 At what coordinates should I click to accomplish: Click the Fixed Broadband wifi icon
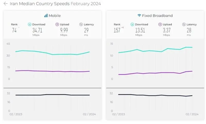point(139,16)
